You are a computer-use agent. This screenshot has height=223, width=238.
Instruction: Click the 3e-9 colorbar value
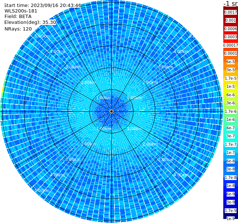coord(231,202)
